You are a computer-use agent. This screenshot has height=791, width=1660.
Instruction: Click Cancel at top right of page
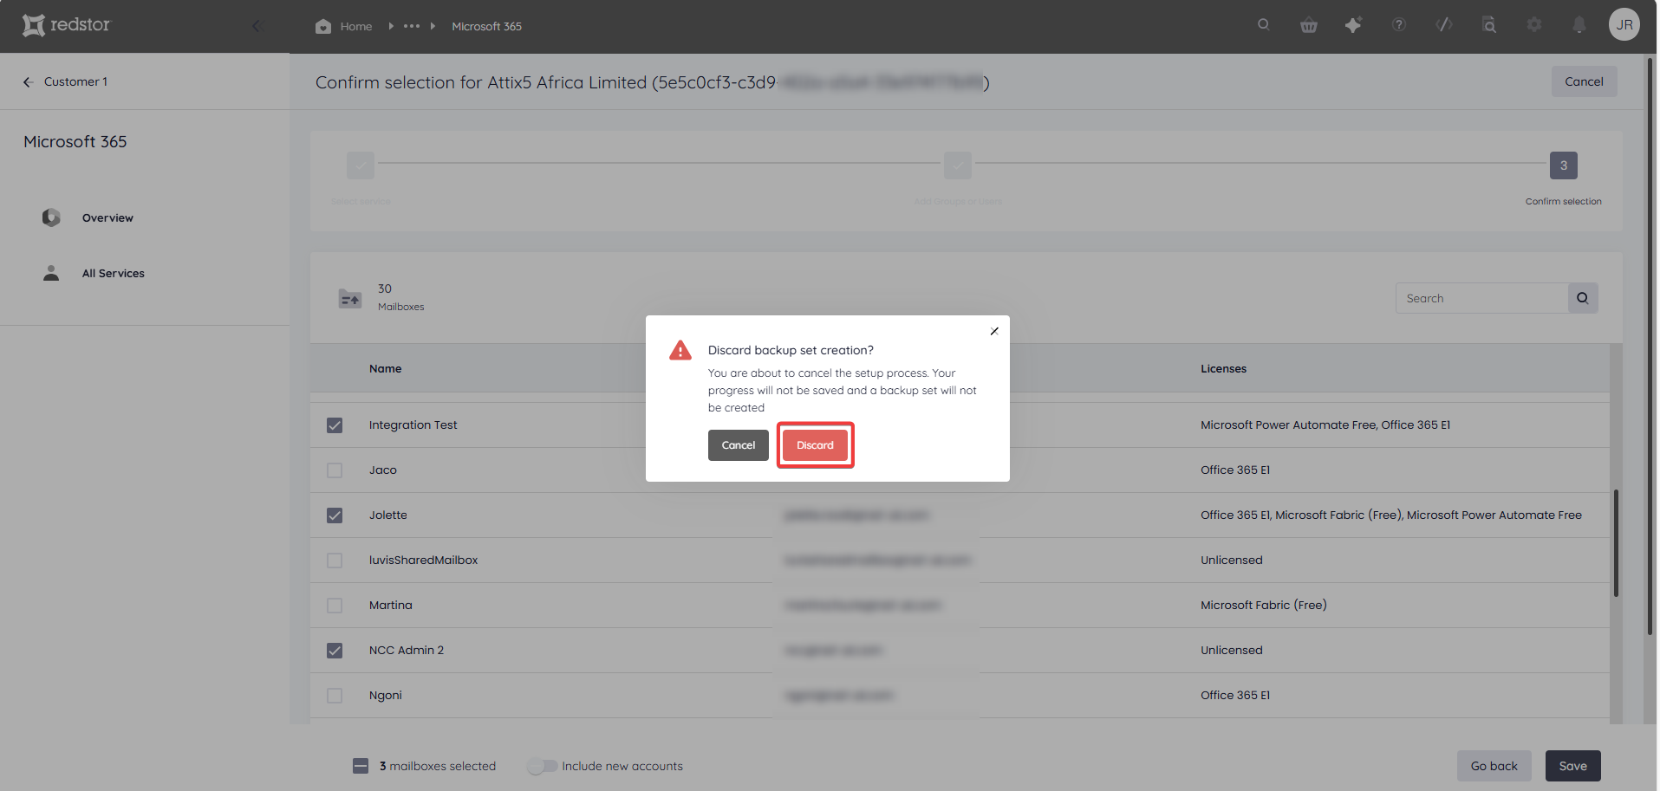[1584, 81]
